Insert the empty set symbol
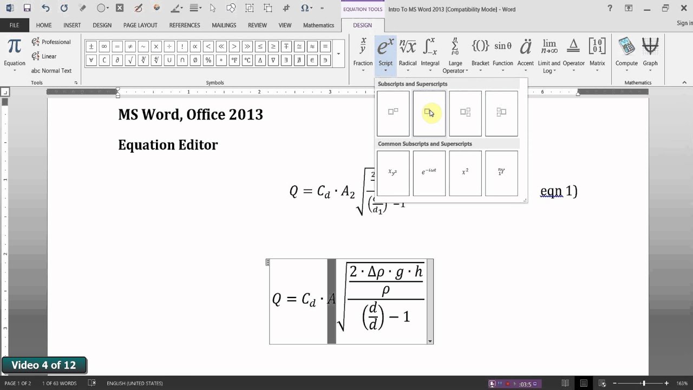The height and width of the screenshot is (390, 693). [195, 60]
